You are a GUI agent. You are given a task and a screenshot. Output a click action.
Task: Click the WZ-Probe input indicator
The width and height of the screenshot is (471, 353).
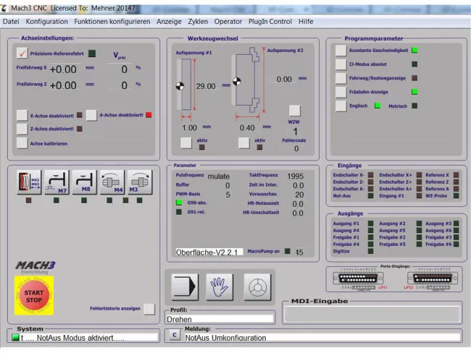(x=457, y=196)
